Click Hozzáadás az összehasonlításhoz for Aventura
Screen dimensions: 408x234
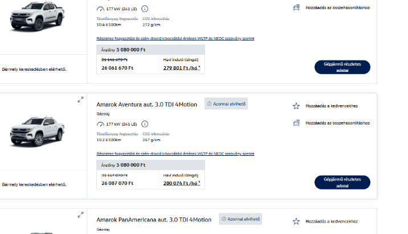(337, 123)
